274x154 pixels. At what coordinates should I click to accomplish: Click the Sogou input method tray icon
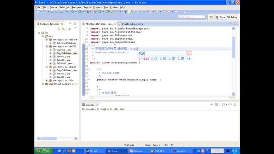pyautogui.click(x=203, y=151)
